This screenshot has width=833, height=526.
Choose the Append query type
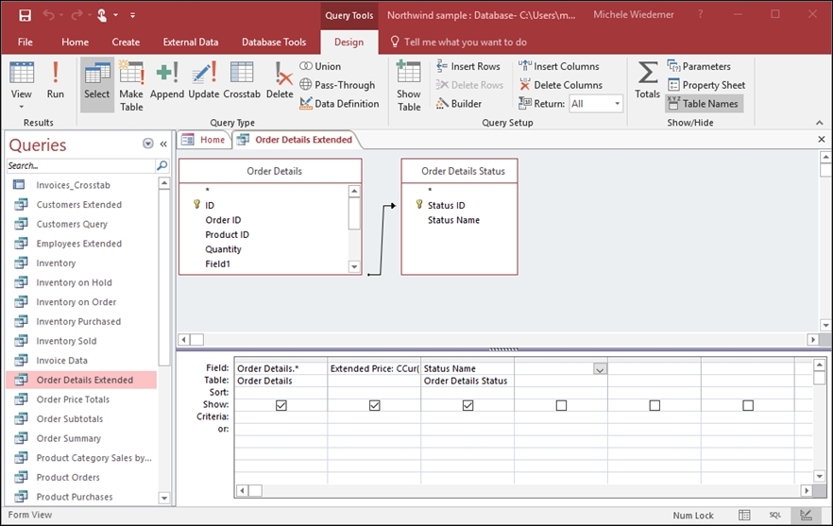tap(167, 80)
